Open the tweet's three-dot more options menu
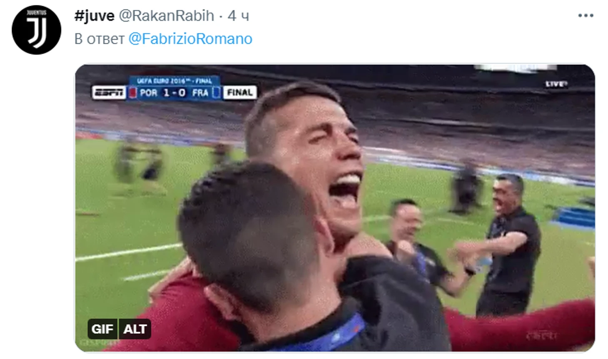This screenshot has width=608, height=359. 586,16
